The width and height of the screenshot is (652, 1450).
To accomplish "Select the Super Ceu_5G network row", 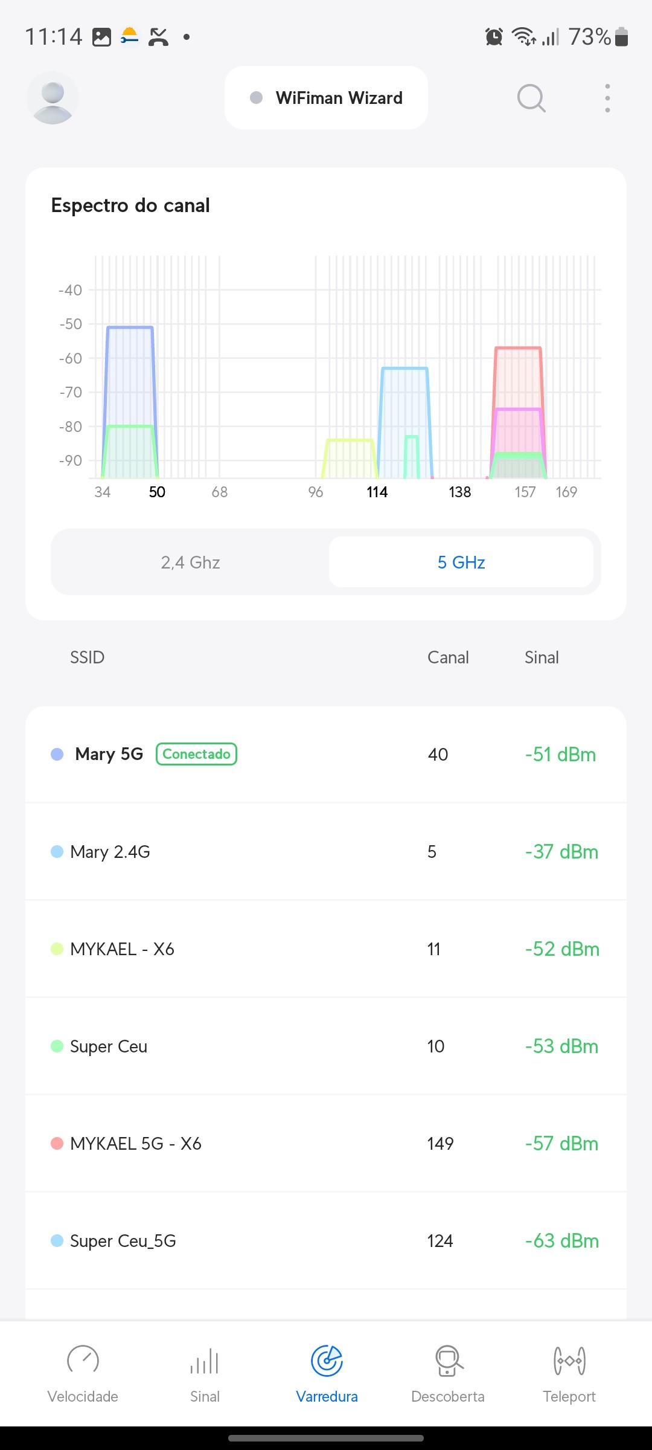I will (326, 1241).
